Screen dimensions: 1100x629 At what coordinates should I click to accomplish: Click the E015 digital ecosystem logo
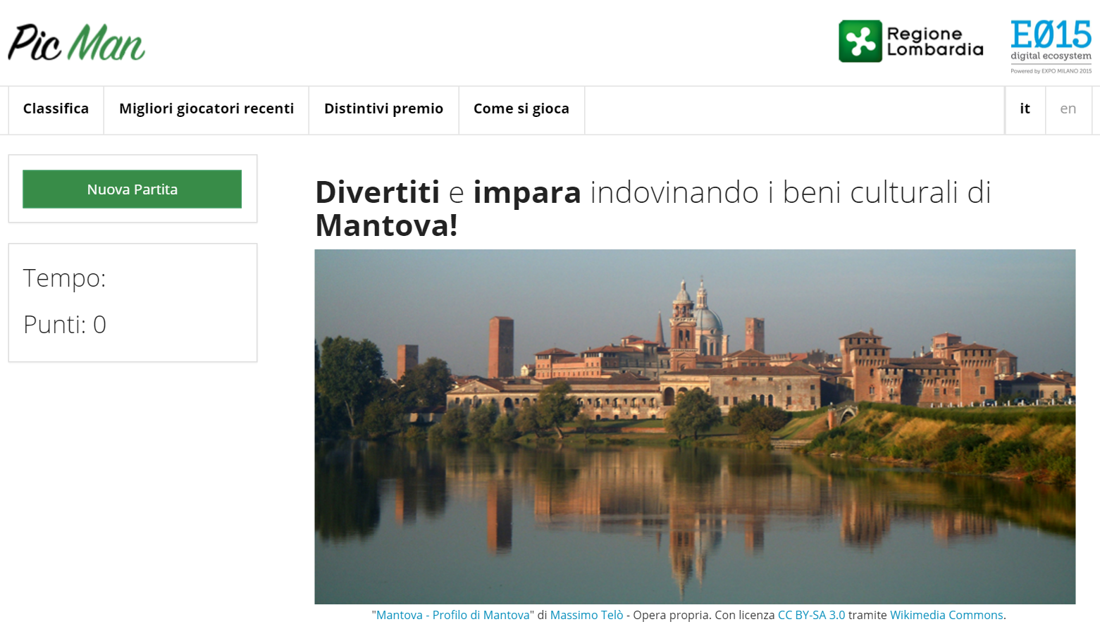point(1051,41)
